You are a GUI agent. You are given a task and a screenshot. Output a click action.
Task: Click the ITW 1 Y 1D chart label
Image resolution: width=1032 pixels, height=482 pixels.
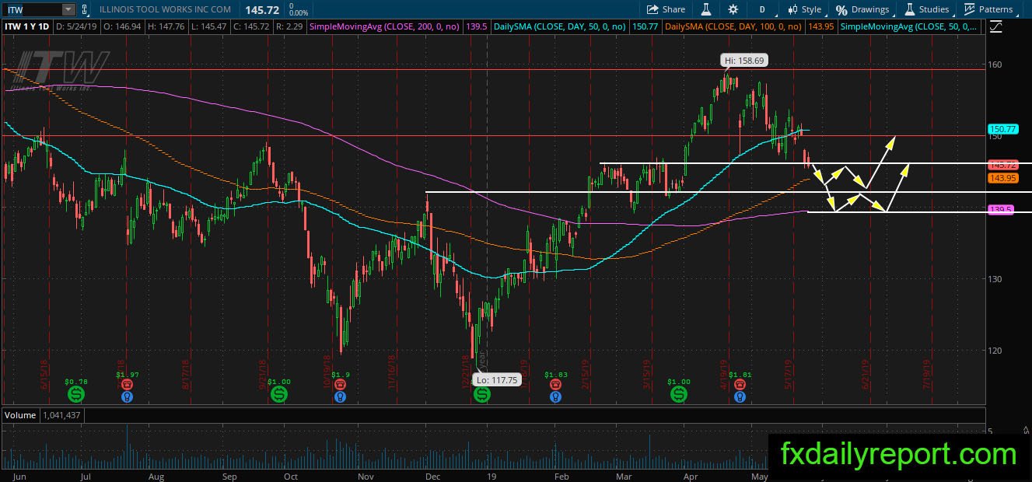coord(28,26)
